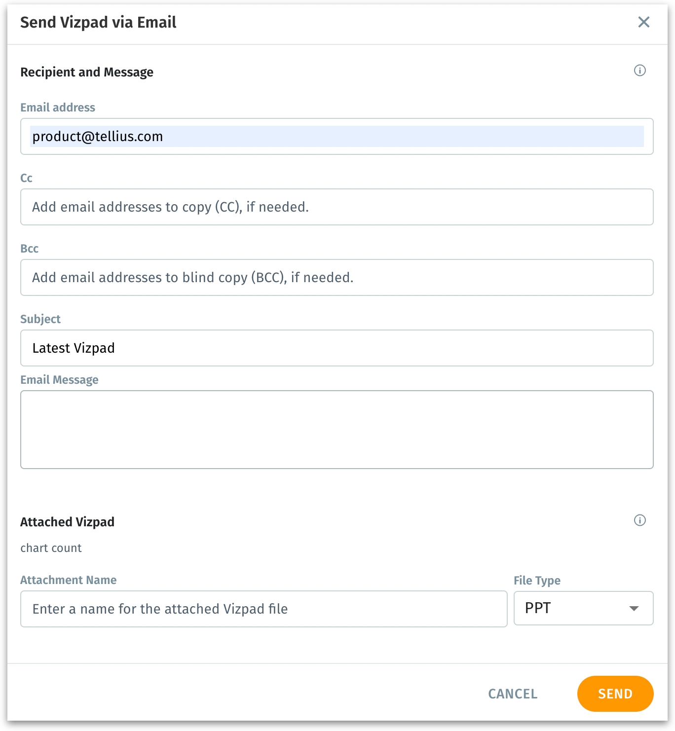675x731 pixels.
Task: Click the "Email Message" label
Action: (x=59, y=380)
